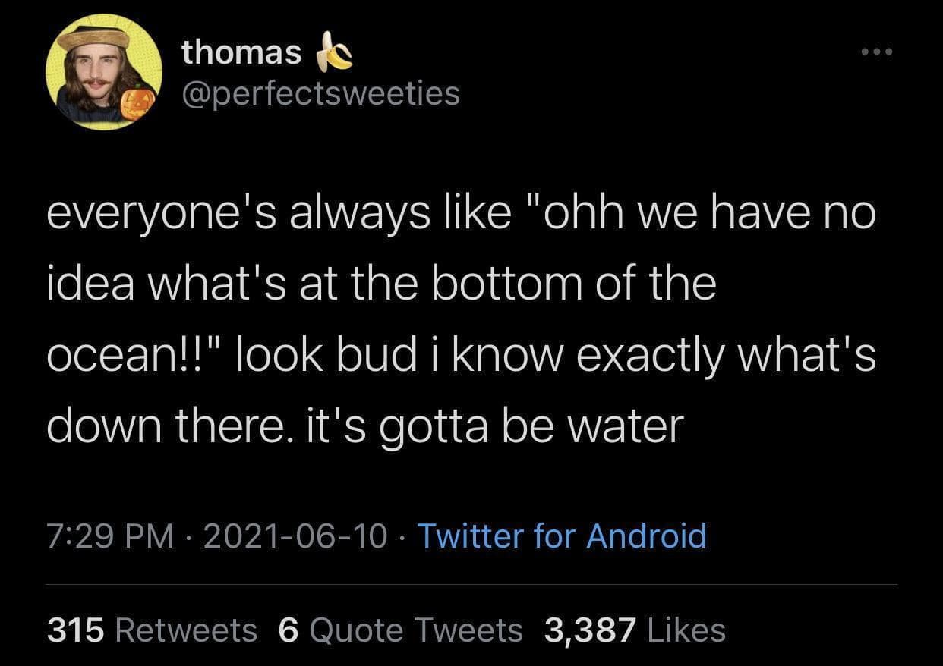Open the @perfectsweeties handle link

[320, 93]
